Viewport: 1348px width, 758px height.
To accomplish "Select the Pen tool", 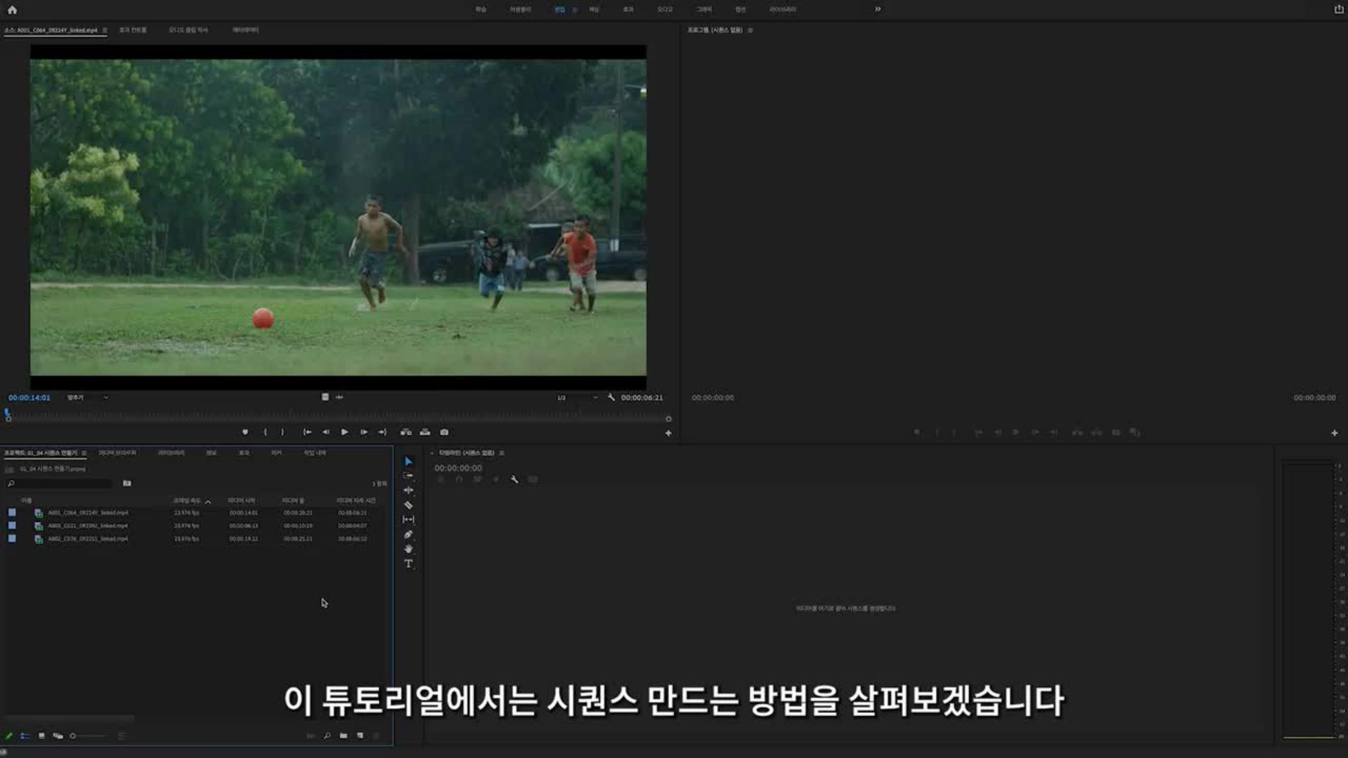I will [408, 535].
